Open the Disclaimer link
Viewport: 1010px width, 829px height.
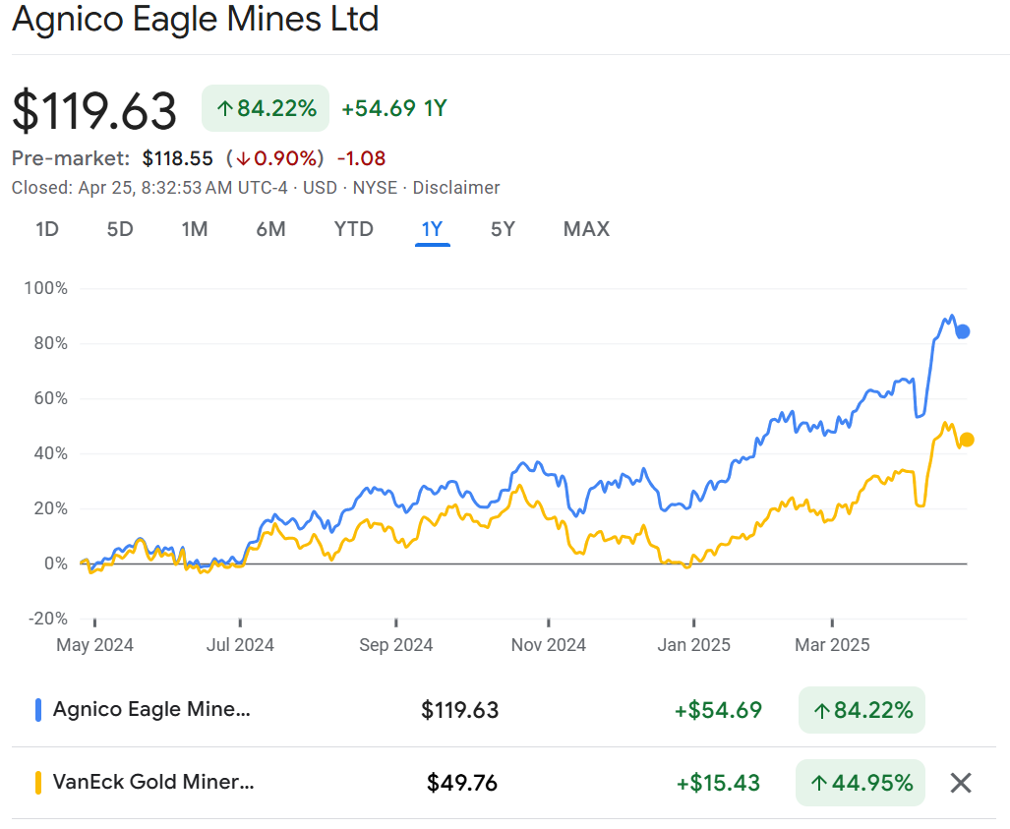(x=455, y=188)
